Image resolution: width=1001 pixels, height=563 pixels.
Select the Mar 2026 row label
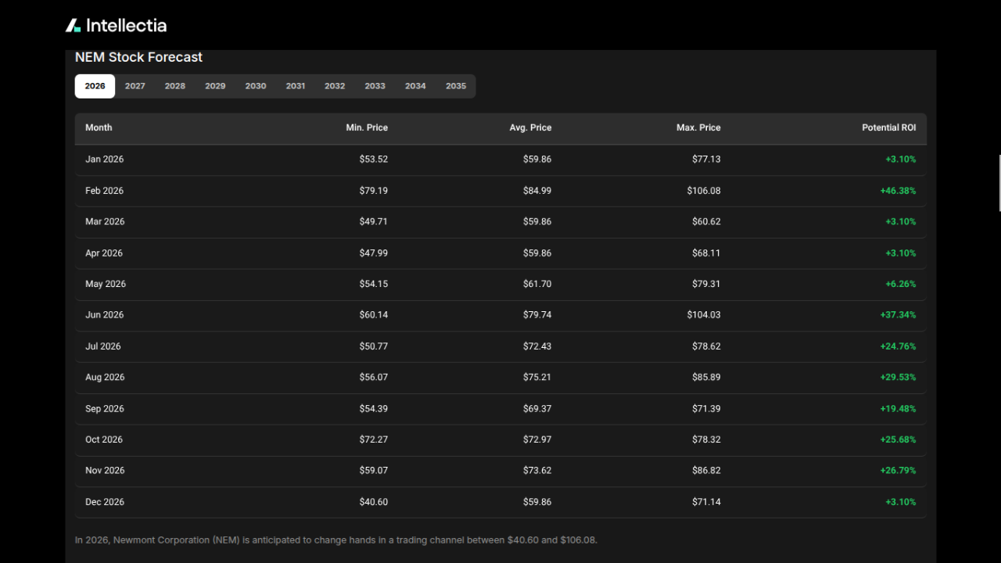tap(105, 222)
